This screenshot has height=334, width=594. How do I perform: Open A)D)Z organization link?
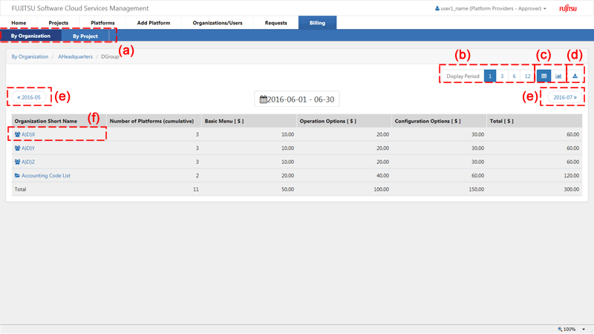tap(28, 162)
